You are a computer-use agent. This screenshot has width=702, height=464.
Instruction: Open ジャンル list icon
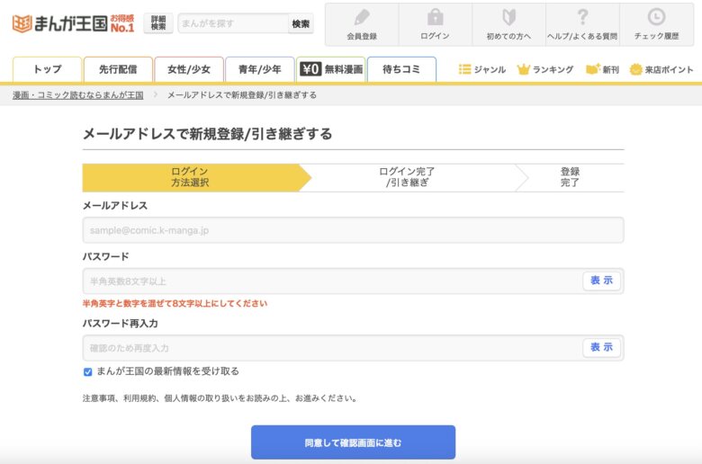tap(465, 69)
